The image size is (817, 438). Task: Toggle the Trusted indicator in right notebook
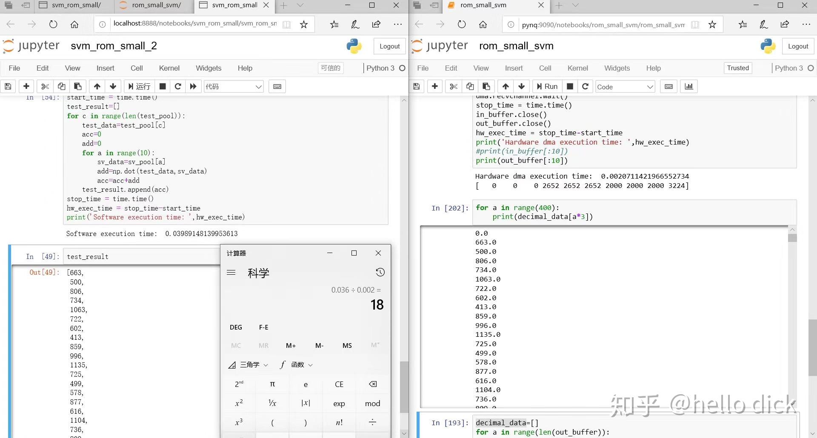click(x=738, y=68)
